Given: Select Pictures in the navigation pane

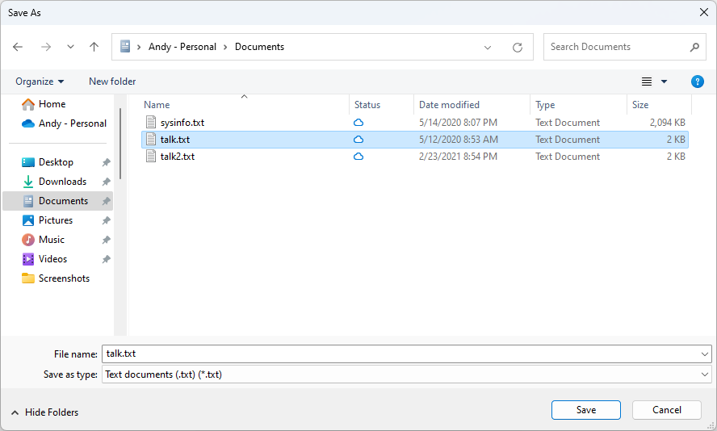Looking at the screenshot, I should (x=55, y=220).
